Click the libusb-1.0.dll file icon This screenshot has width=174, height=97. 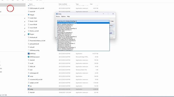29,21
